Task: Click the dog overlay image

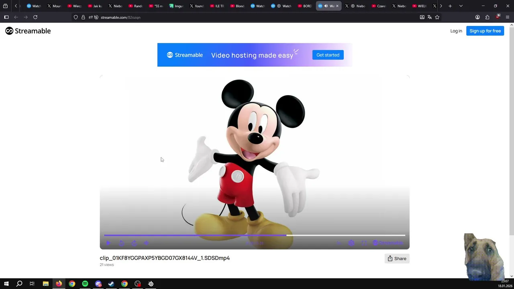Action: tap(483, 256)
